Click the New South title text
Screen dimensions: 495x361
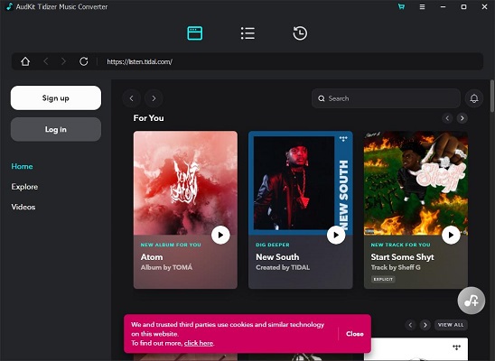(x=277, y=257)
